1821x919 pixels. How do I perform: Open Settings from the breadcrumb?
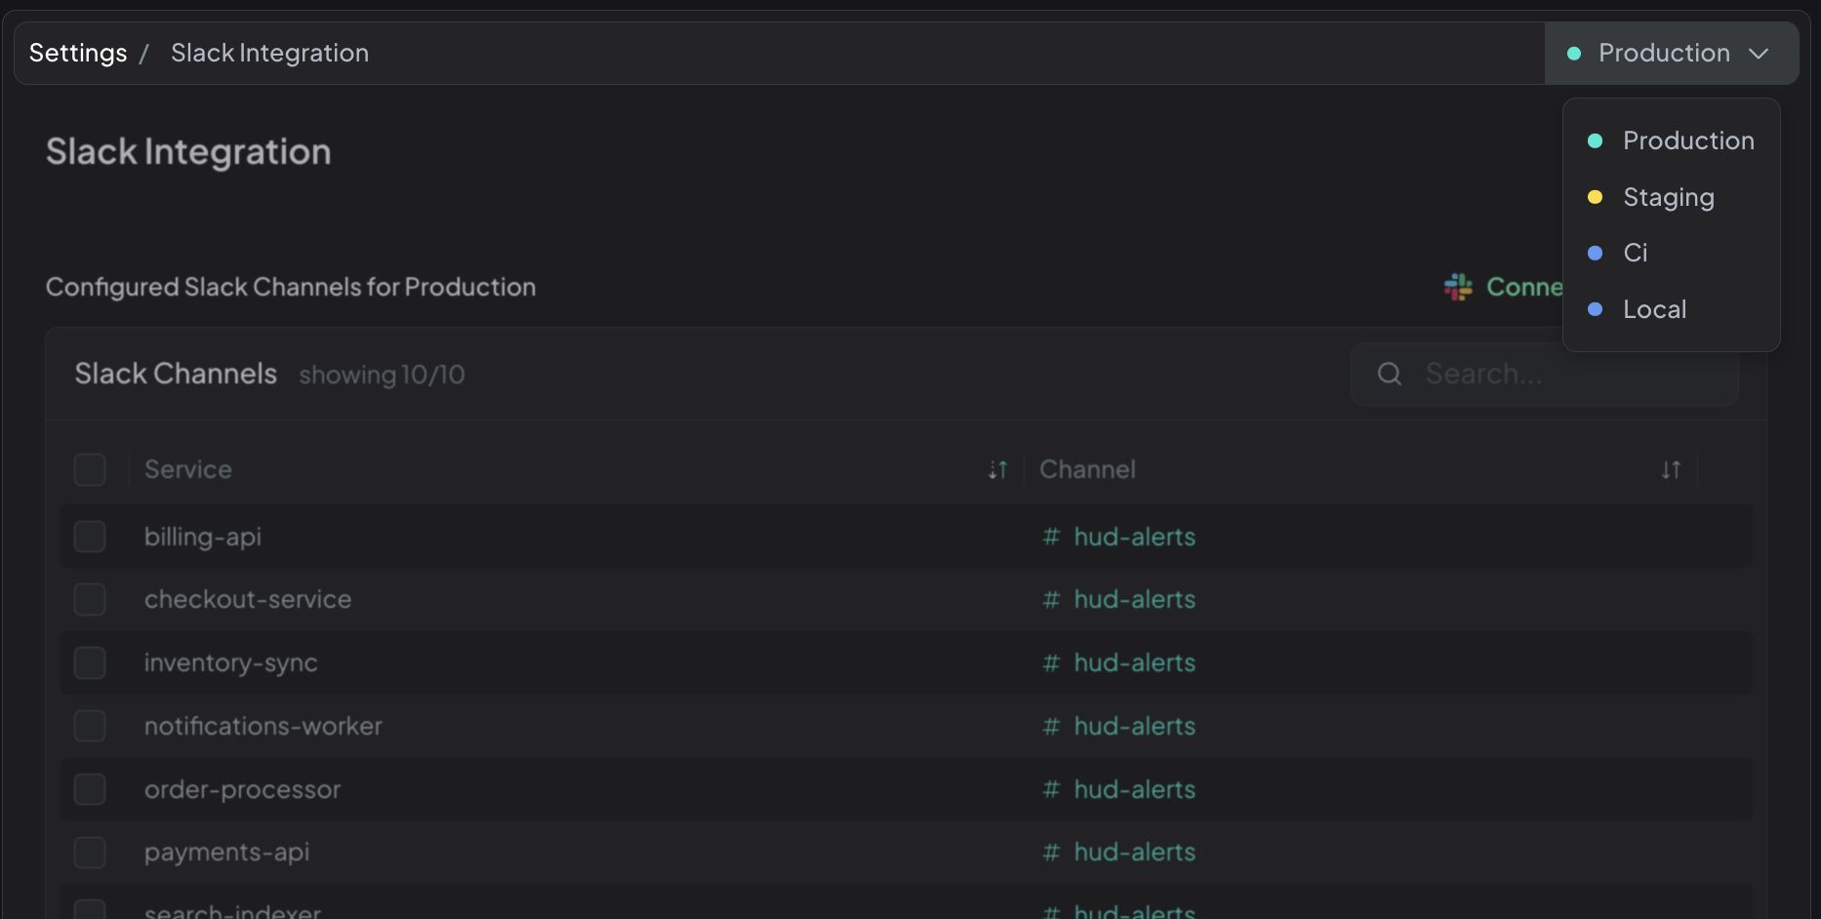click(77, 53)
